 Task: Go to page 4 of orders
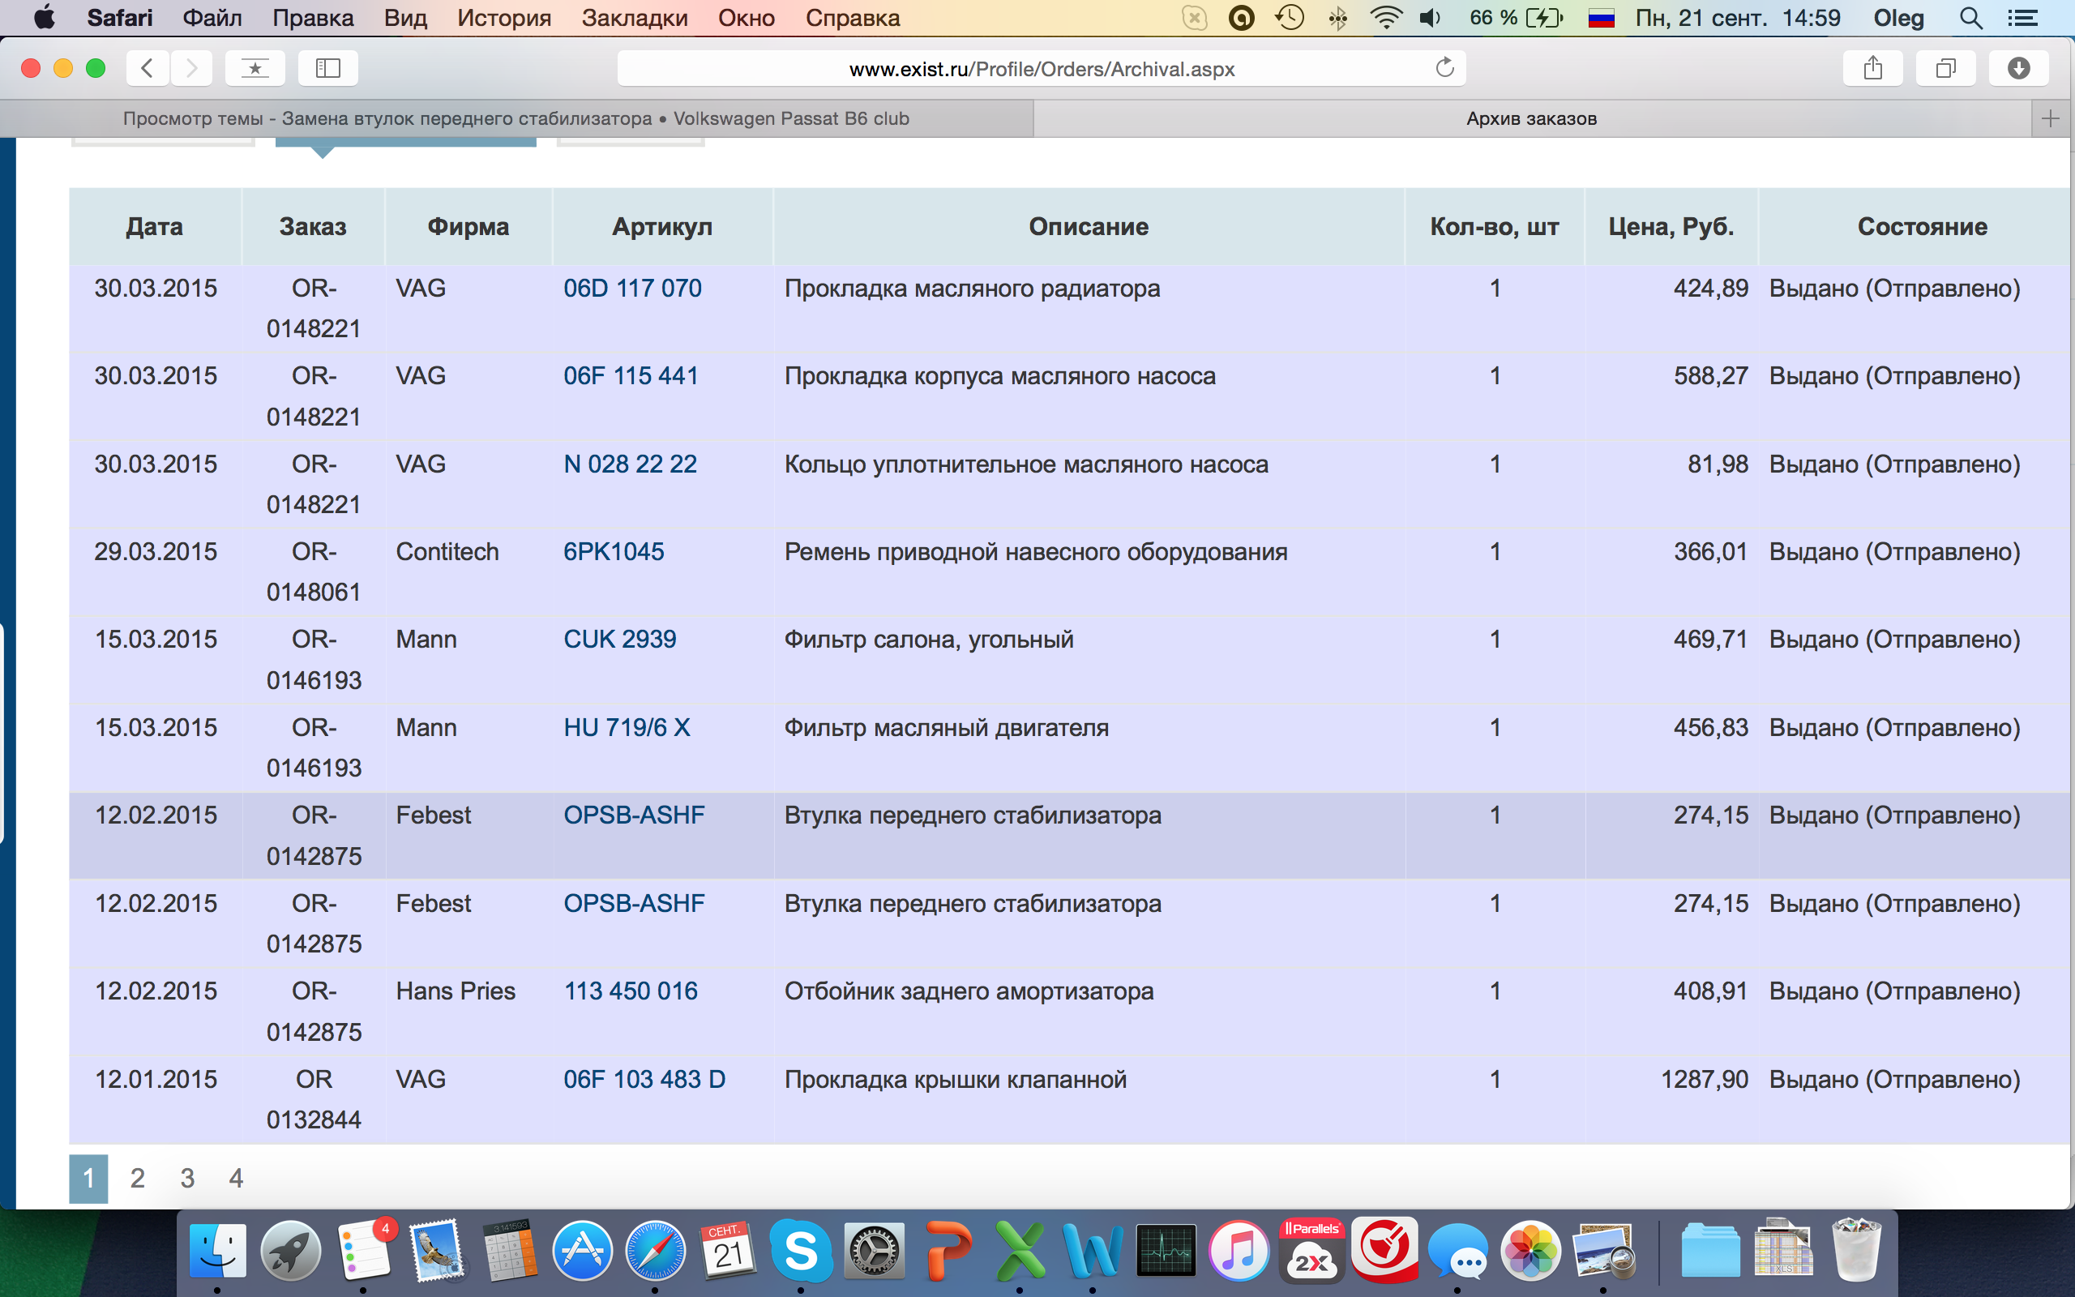click(236, 1178)
